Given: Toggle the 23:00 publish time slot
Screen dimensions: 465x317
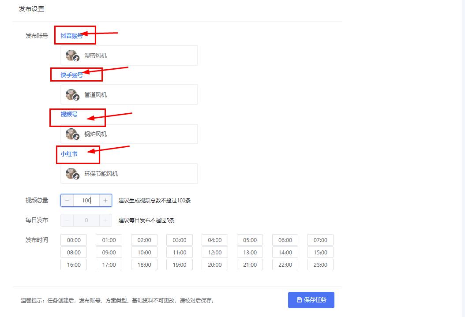Looking at the screenshot, I should click(x=320, y=265).
